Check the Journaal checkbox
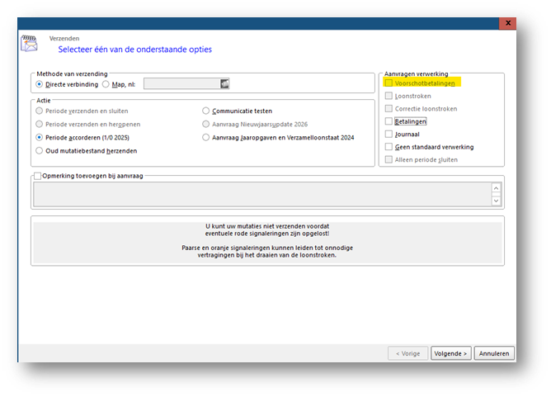Viewport: 551px width, 397px height. [389, 134]
